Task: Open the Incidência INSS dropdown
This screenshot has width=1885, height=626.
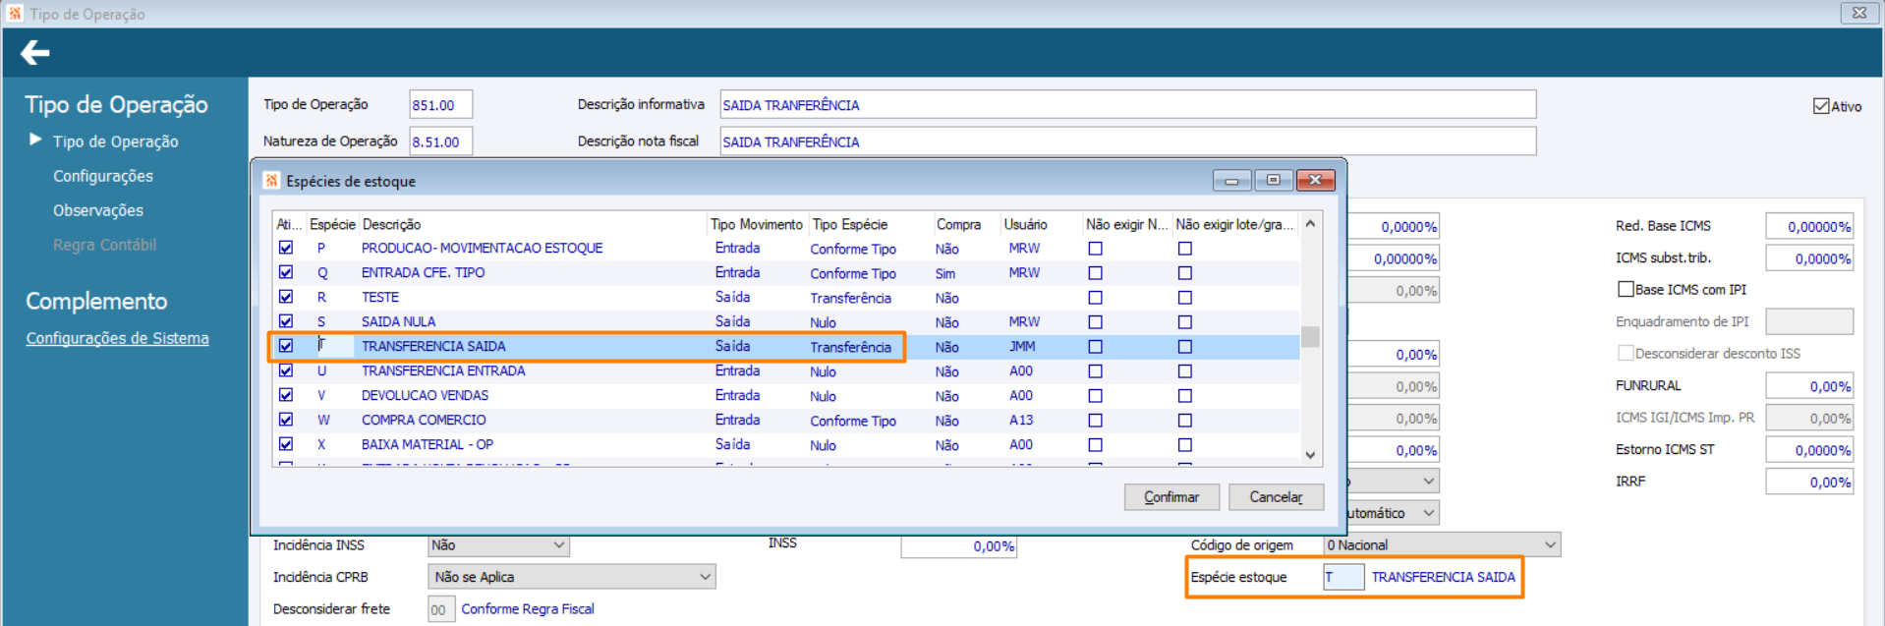Action: [x=498, y=545]
